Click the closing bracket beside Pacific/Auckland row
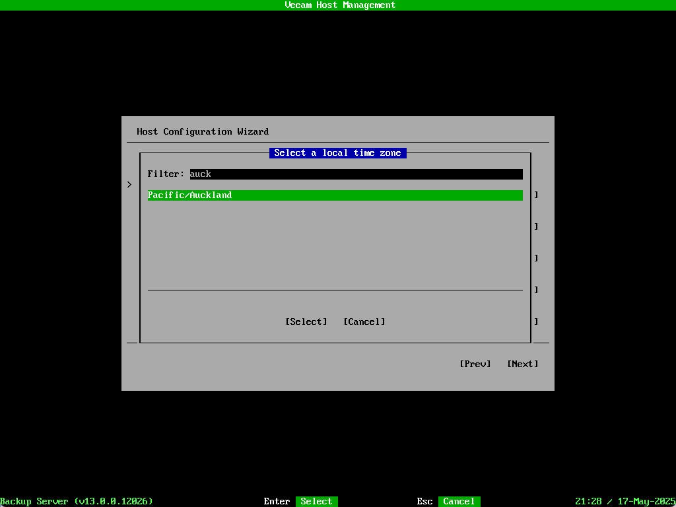Screen dimensions: 676x507 pyautogui.click(x=536, y=195)
